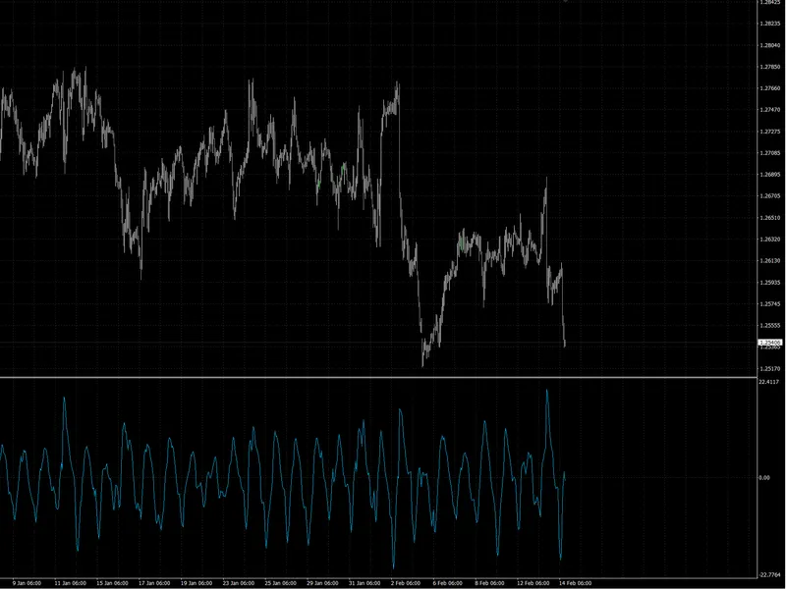Click the 1.28040 price axis label
Viewport: 786px width, 589px height.
(x=769, y=45)
